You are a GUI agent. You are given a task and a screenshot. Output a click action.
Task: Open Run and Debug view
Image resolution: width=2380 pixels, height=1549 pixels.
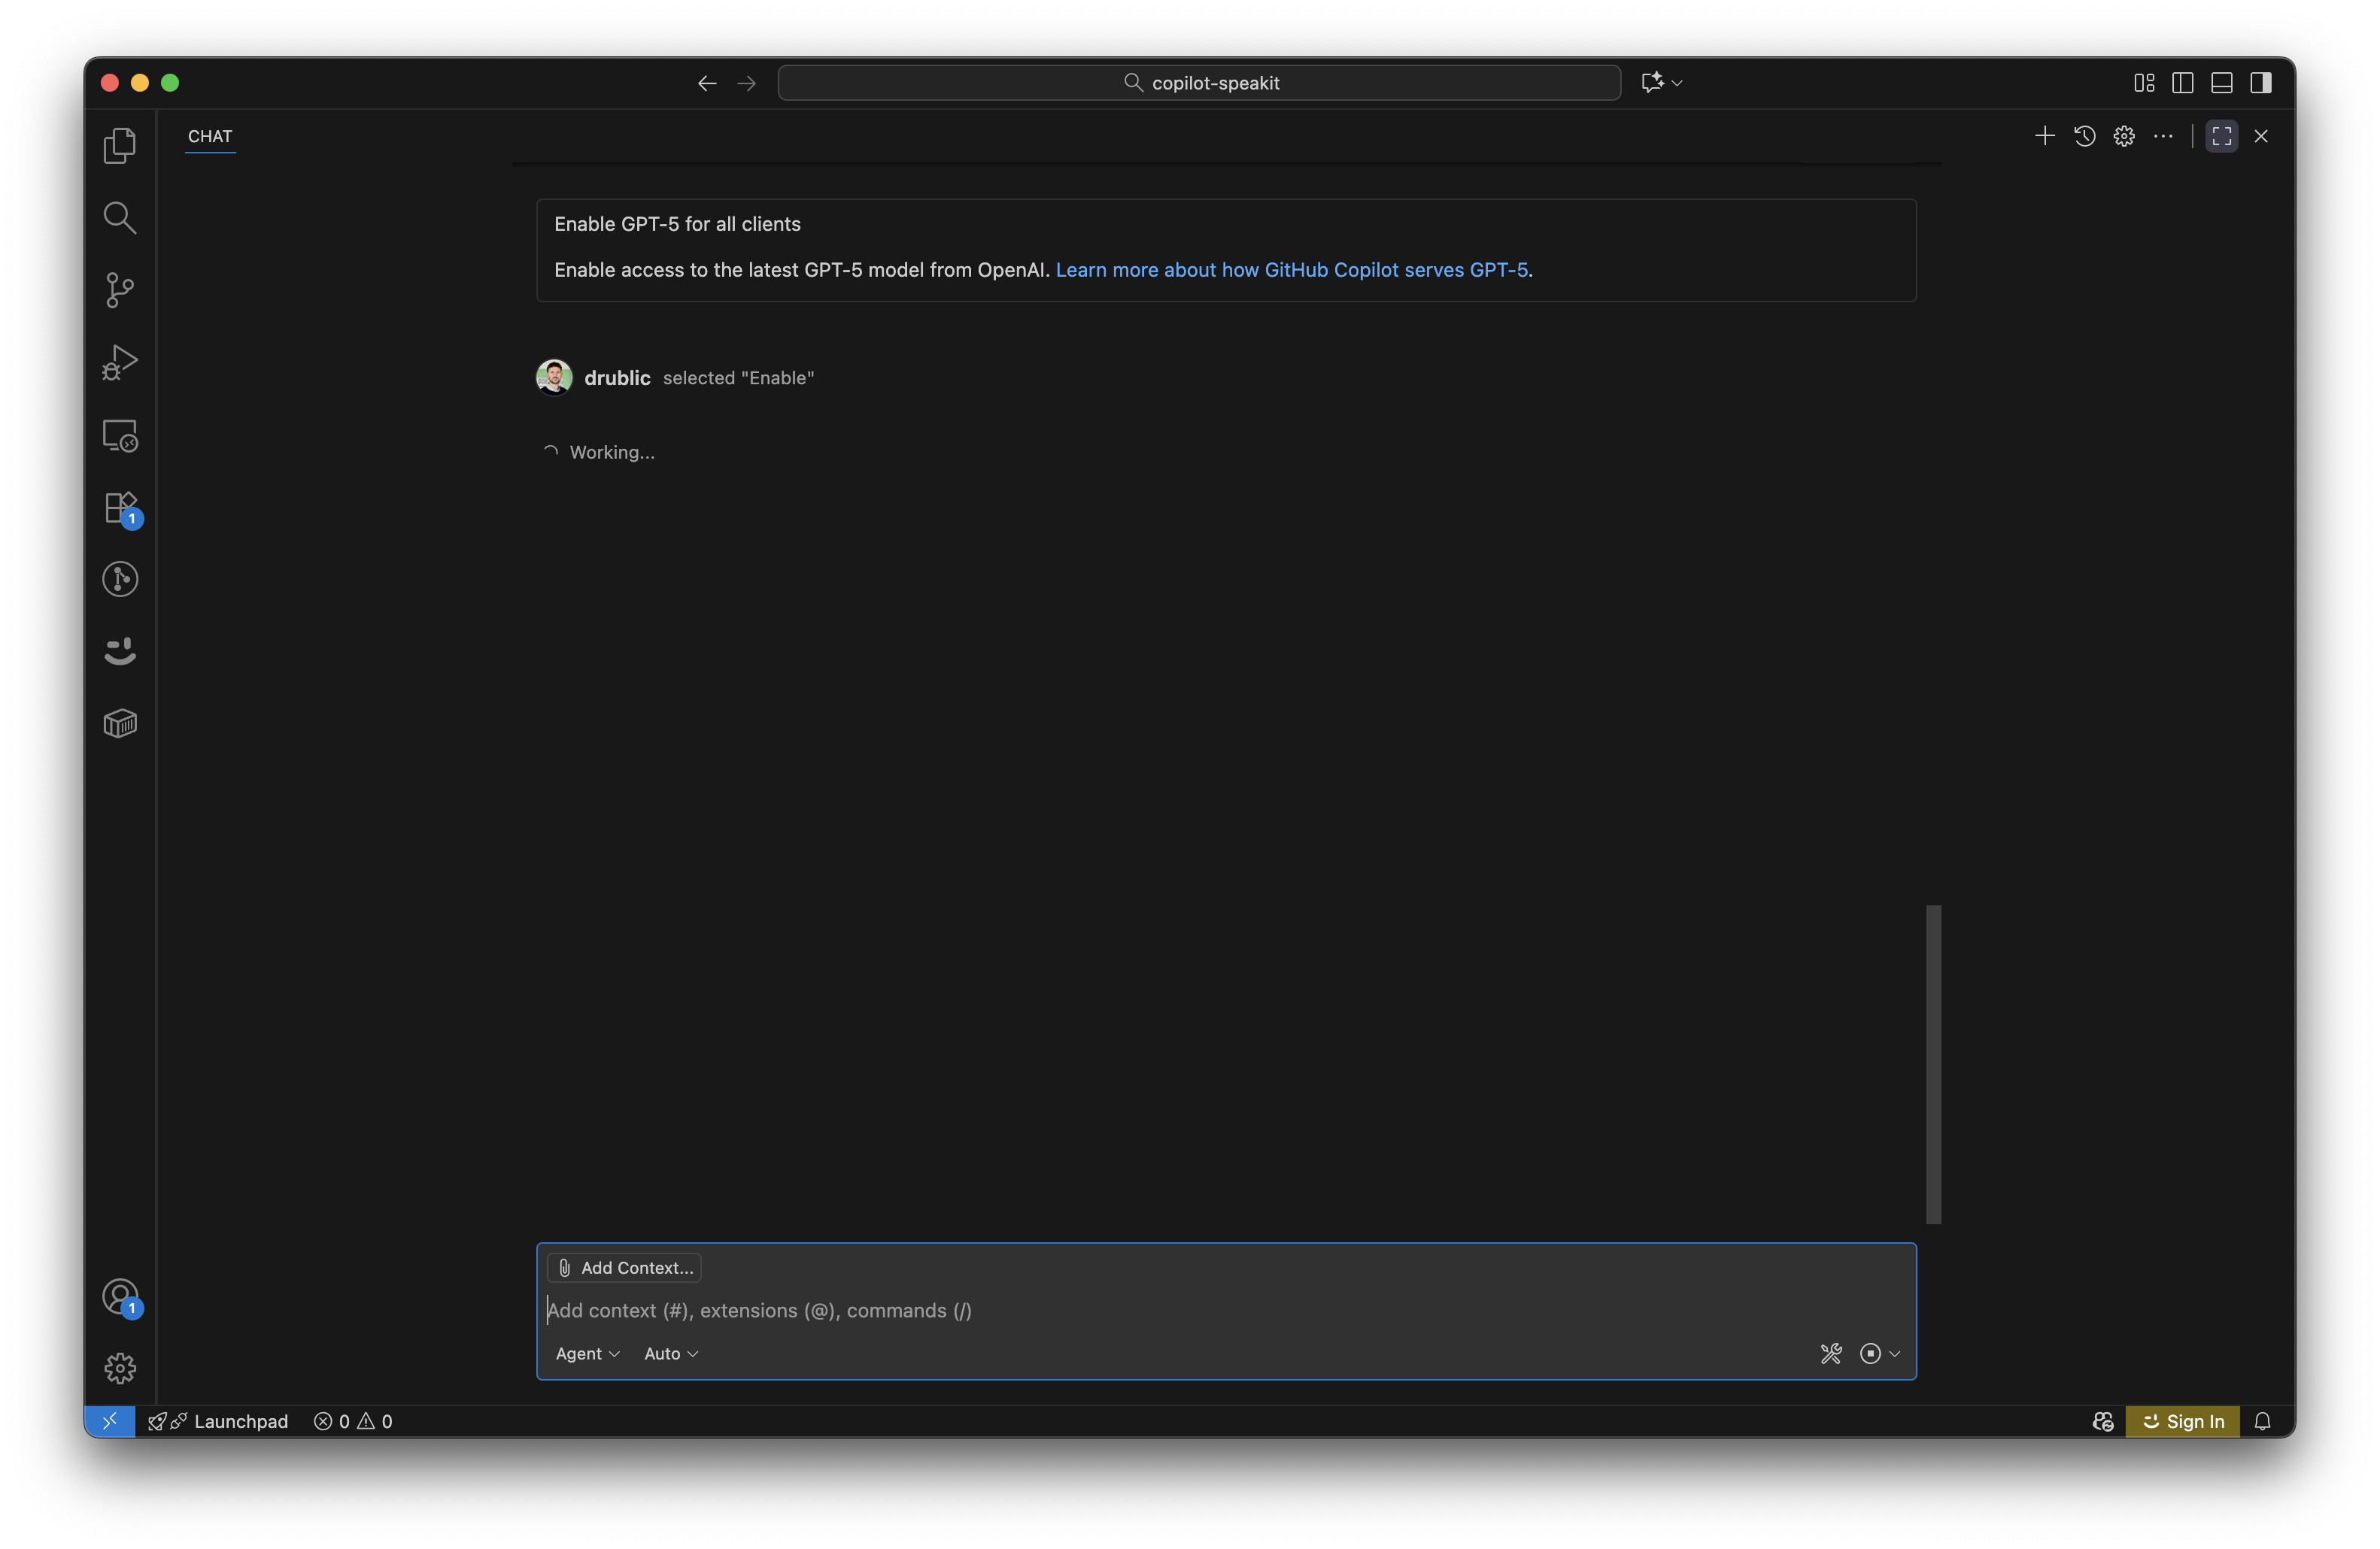[x=120, y=362]
